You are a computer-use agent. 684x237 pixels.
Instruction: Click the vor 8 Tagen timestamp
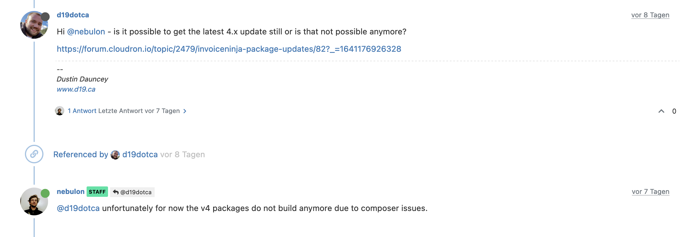pyautogui.click(x=650, y=15)
